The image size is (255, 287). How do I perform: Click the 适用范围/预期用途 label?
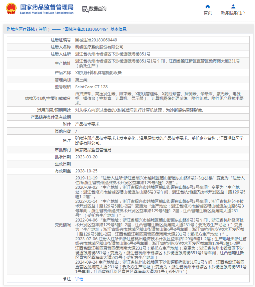(x=54, y=110)
